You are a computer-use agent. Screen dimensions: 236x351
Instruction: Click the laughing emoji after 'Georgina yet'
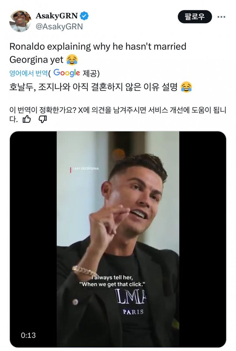72,59
